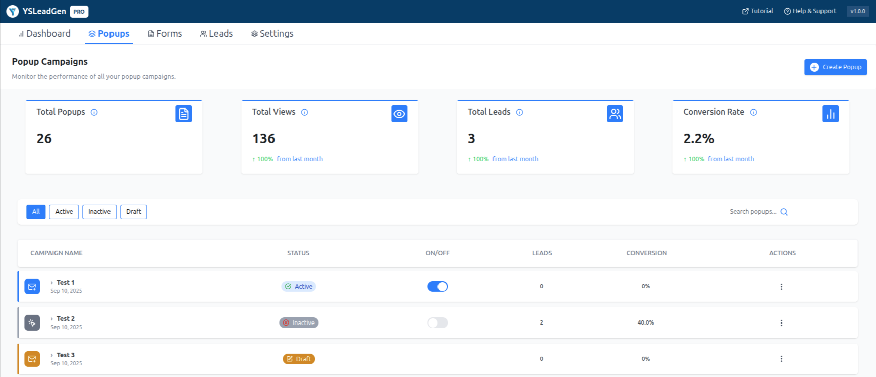The height and width of the screenshot is (377, 876).
Task: Click the STATUS column header
Action: pyautogui.click(x=298, y=253)
